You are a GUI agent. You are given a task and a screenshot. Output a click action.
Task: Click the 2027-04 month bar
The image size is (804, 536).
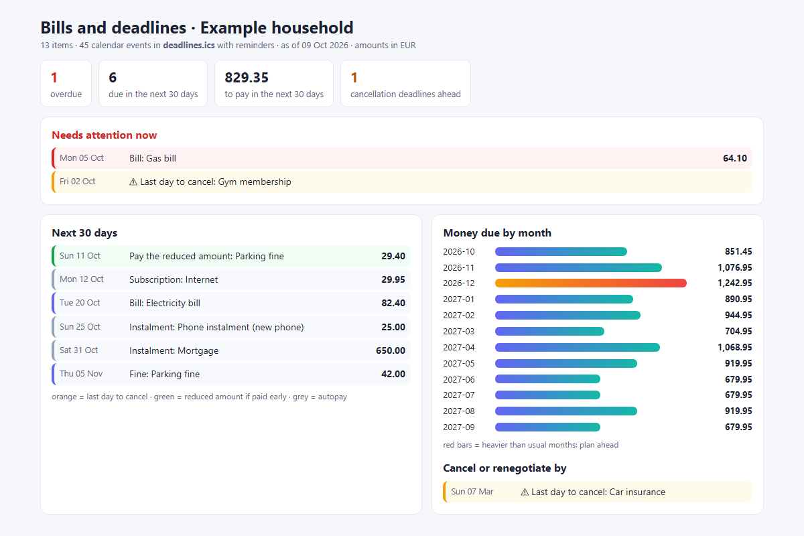coord(578,347)
